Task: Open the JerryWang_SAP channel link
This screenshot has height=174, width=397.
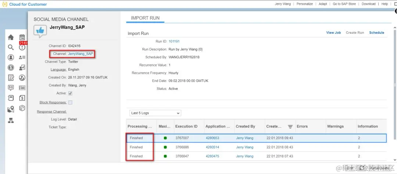Action: click(x=81, y=54)
